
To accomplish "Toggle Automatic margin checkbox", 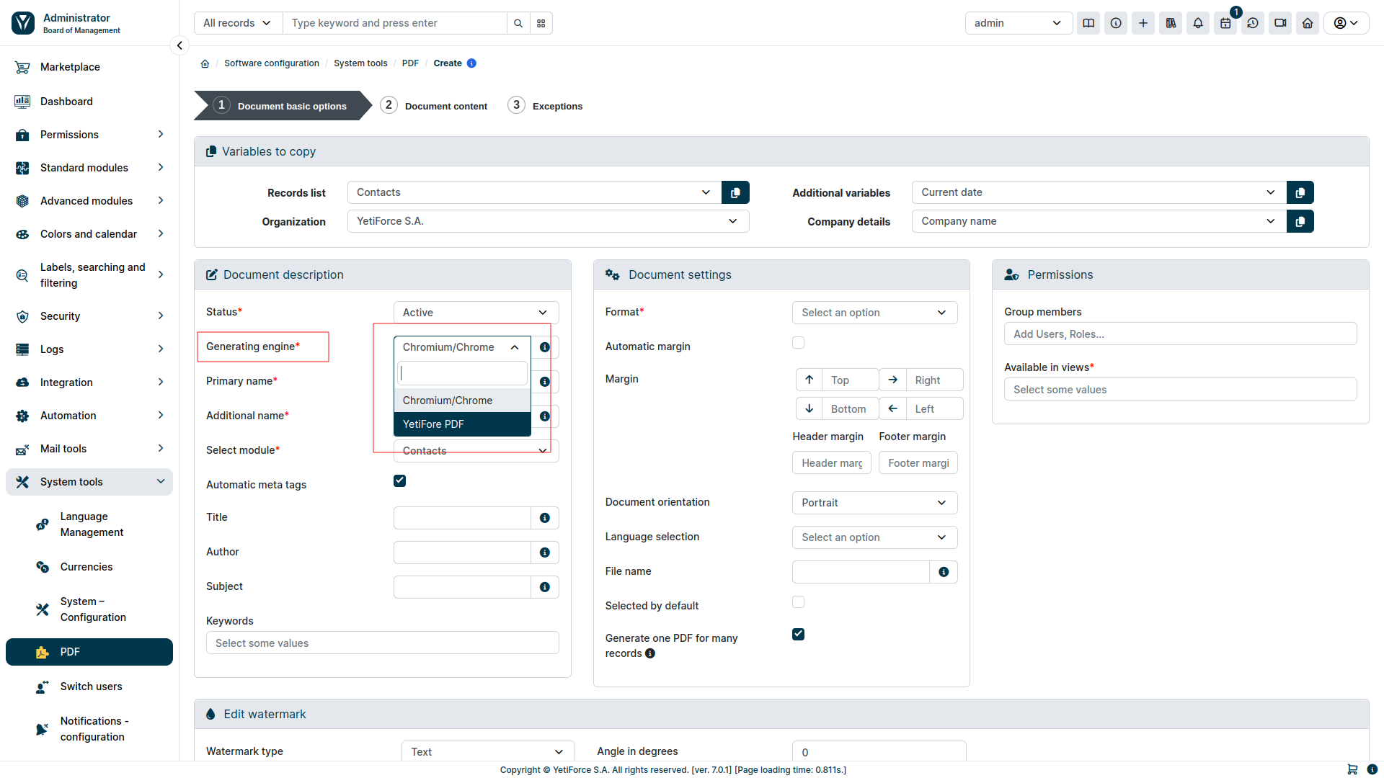I will click(x=798, y=343).
